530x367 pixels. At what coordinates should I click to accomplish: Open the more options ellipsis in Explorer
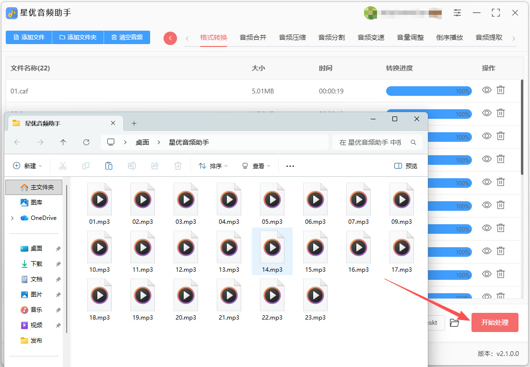coord(290,166)
